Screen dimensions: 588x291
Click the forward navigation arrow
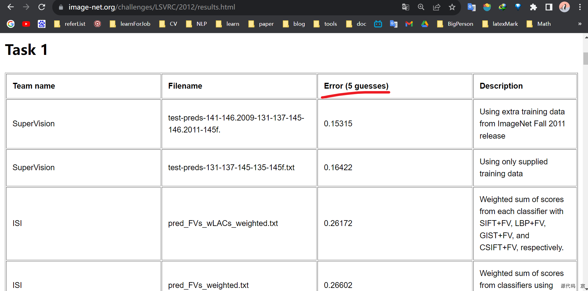pyautogui.click(x=26, y=7)
